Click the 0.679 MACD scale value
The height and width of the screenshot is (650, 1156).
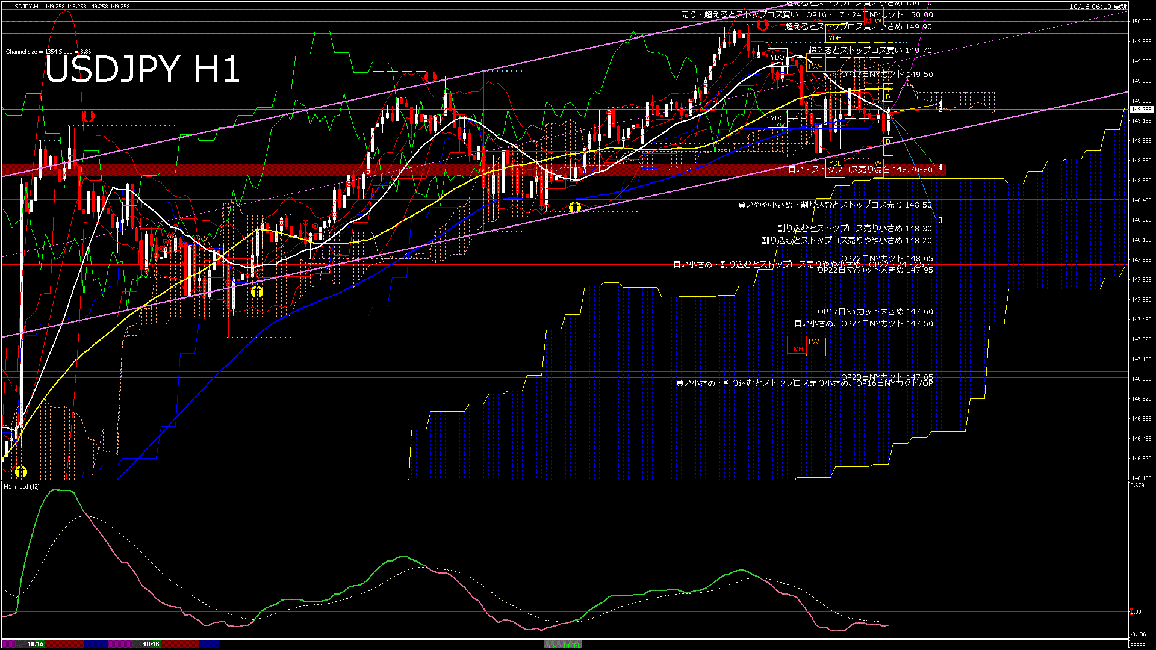click(1137, 485)
